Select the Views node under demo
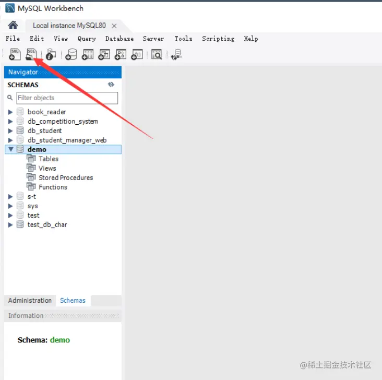The height and width of the screenshot is (380, 382). tap(47, 168)
